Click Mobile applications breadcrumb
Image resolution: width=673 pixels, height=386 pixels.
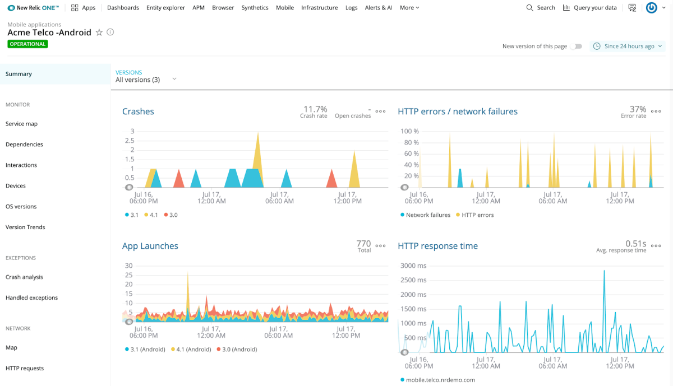[35, 25]
